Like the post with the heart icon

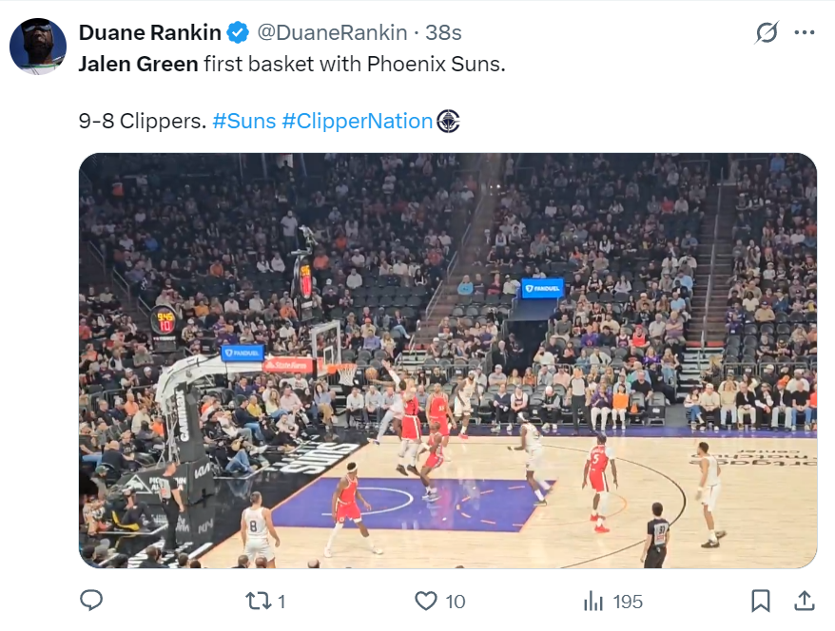pos(426,601)
